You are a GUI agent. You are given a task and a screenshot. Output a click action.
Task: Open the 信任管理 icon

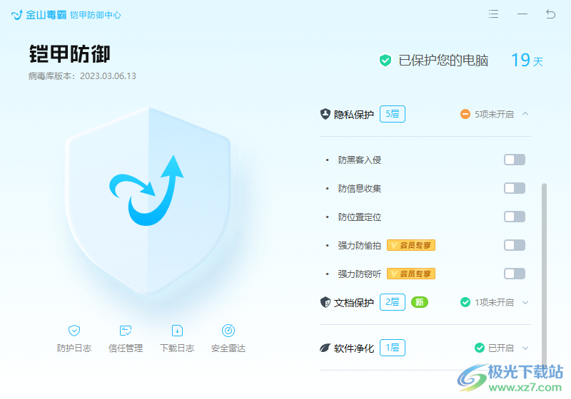point(126,331)
